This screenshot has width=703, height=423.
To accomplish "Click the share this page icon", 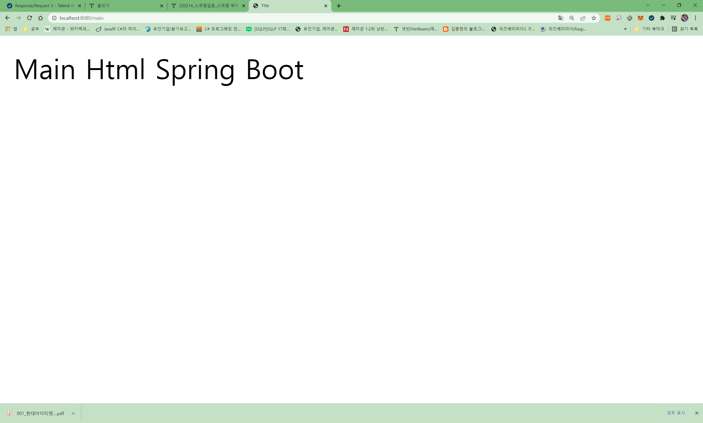I will (x=583, y=18).
